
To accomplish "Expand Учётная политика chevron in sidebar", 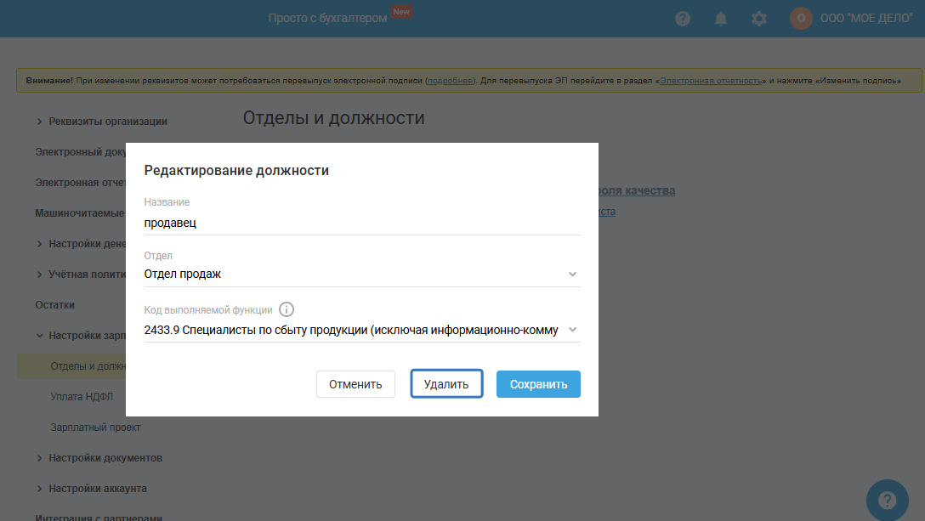I will 39,275.
